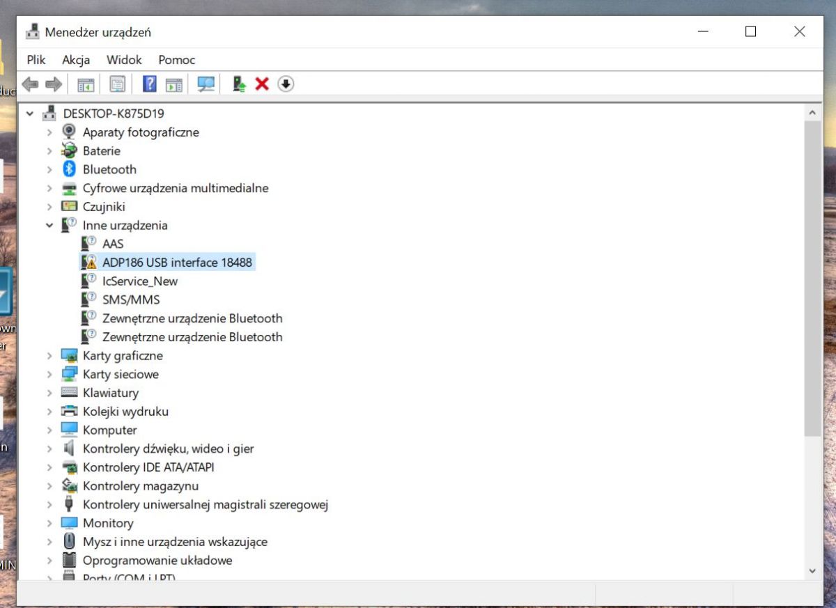The width and height of the screenshot is (836, 608).
Task: Click the Aparaty fotograficzne camera icon
Action: click(69, 132)
